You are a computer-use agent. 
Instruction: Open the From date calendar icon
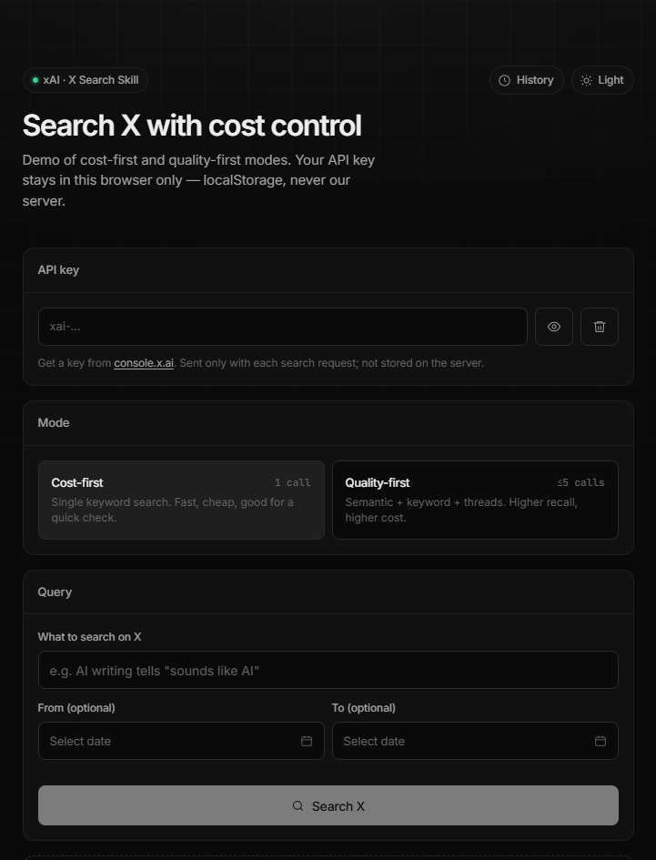point(307,741)
